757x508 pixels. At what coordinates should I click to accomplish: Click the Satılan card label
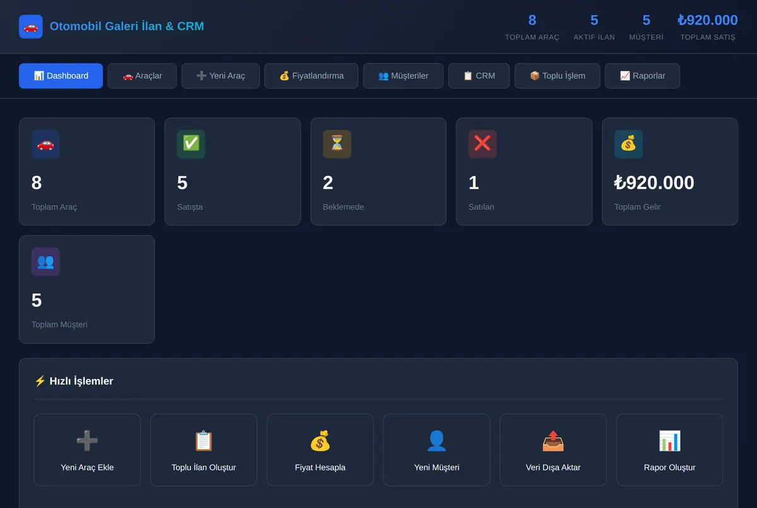pos(481,207)
